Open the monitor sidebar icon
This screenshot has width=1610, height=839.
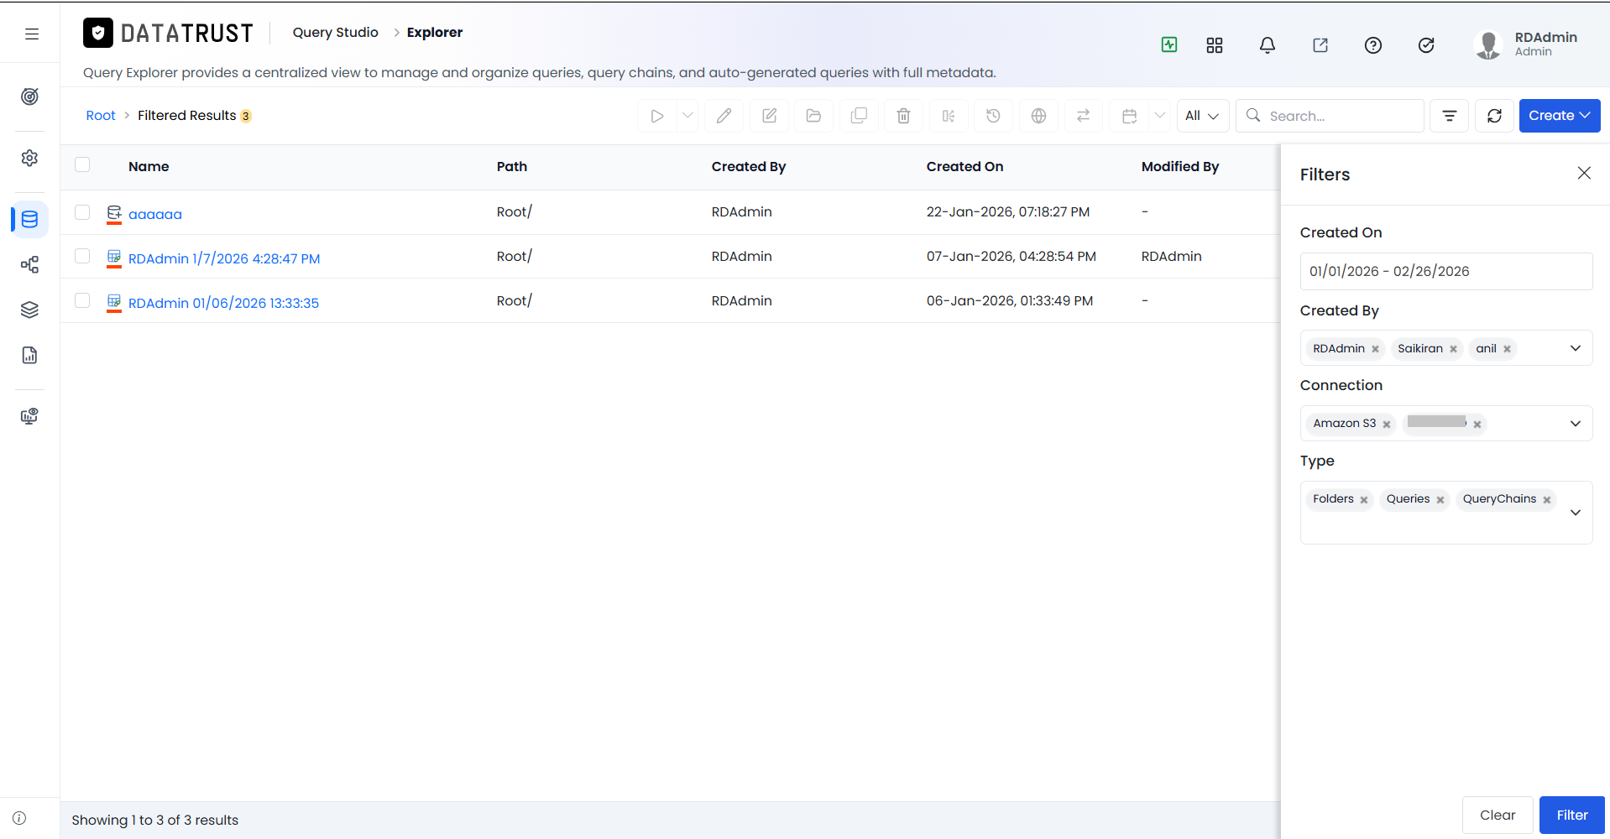coord(29,416)
